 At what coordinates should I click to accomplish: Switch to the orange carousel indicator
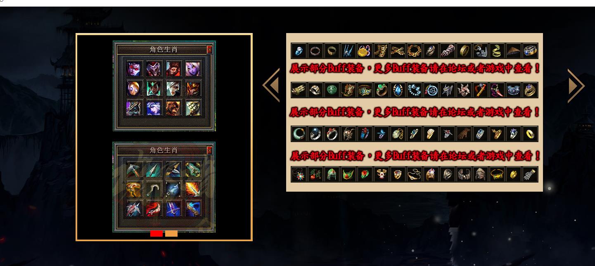pyautogui.click(x=171, y=234)
